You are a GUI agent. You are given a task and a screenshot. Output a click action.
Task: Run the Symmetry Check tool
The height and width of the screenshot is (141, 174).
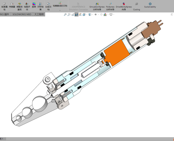click(40, 7)
